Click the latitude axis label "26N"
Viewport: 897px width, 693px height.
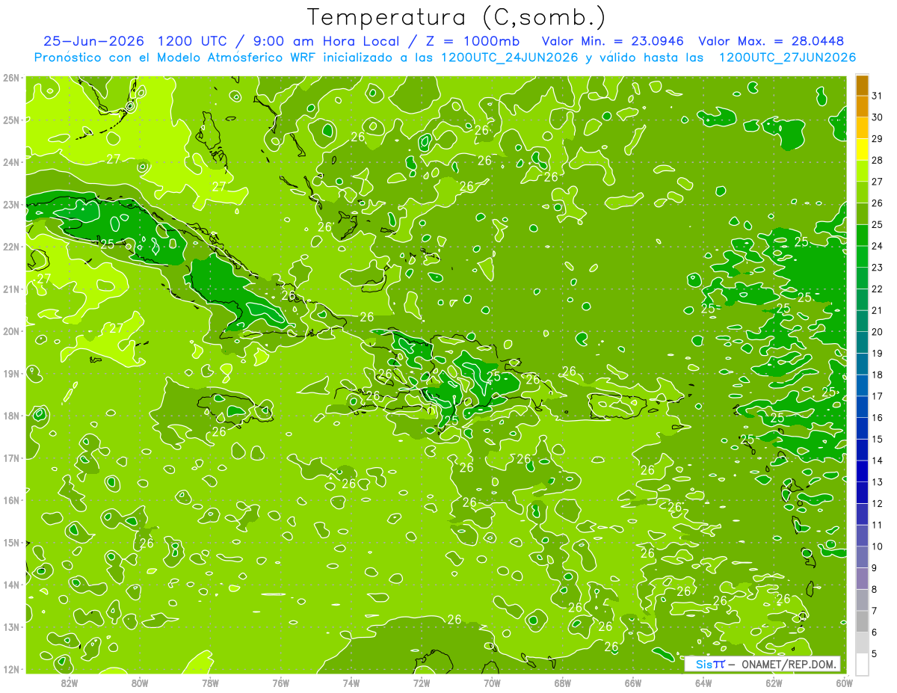click(10, 78)
